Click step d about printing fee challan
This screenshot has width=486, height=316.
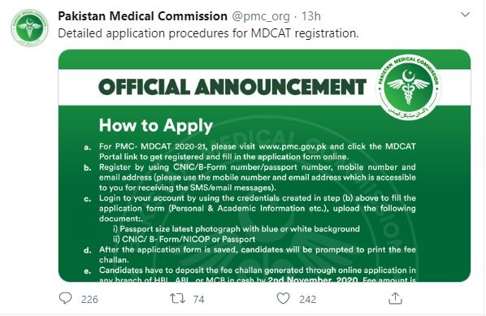(x=250, y=254)
